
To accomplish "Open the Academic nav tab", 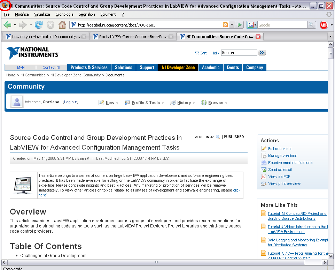I will point(211,67).
